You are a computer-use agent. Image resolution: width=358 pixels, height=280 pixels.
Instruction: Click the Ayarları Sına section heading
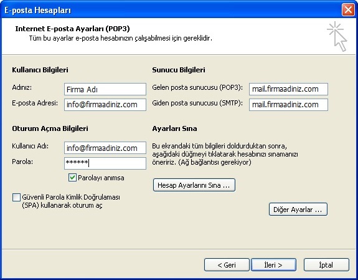coord(174,128)
